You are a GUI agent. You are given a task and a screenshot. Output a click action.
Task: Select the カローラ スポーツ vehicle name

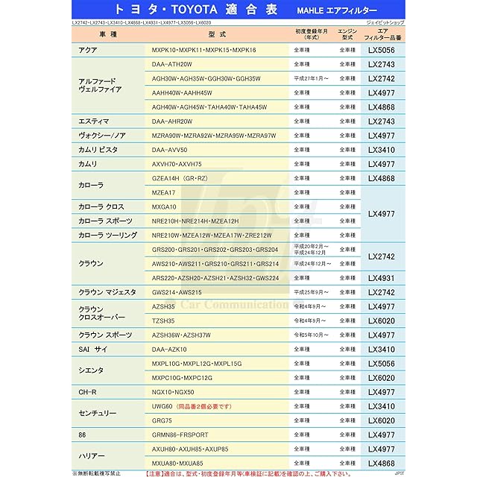click(x=105, y=221)
